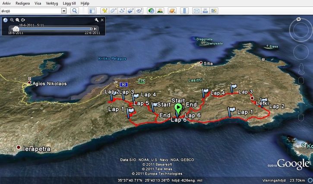Open the search field dropdown arrow
This screenshot has height=184, width=313.
(x=64, y=10)
